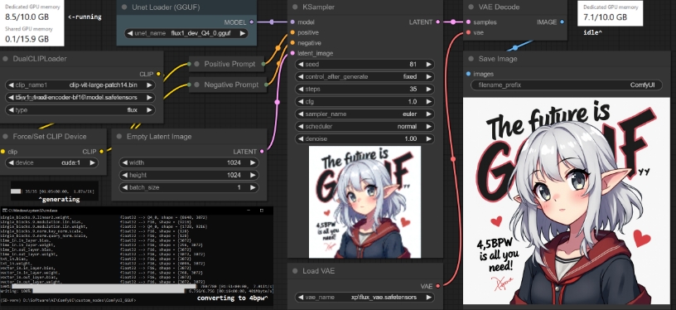The width and height of the screenshot is (676, 310).
Task: Collapse the Unet Loader (GGUF) node dot
Action: (x=124, y=7)
